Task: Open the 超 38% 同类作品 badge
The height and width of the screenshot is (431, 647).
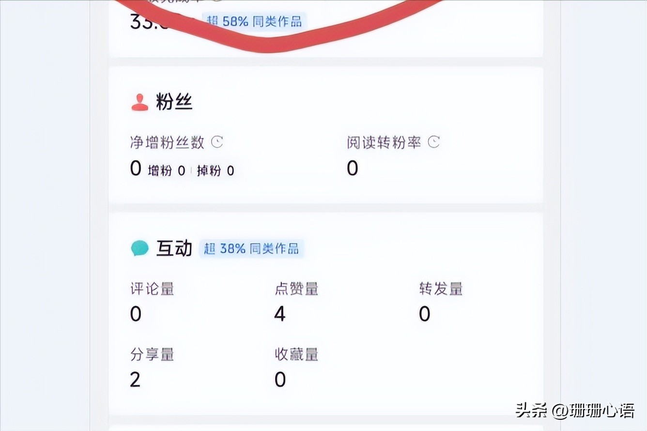Action: pos(251,248)
